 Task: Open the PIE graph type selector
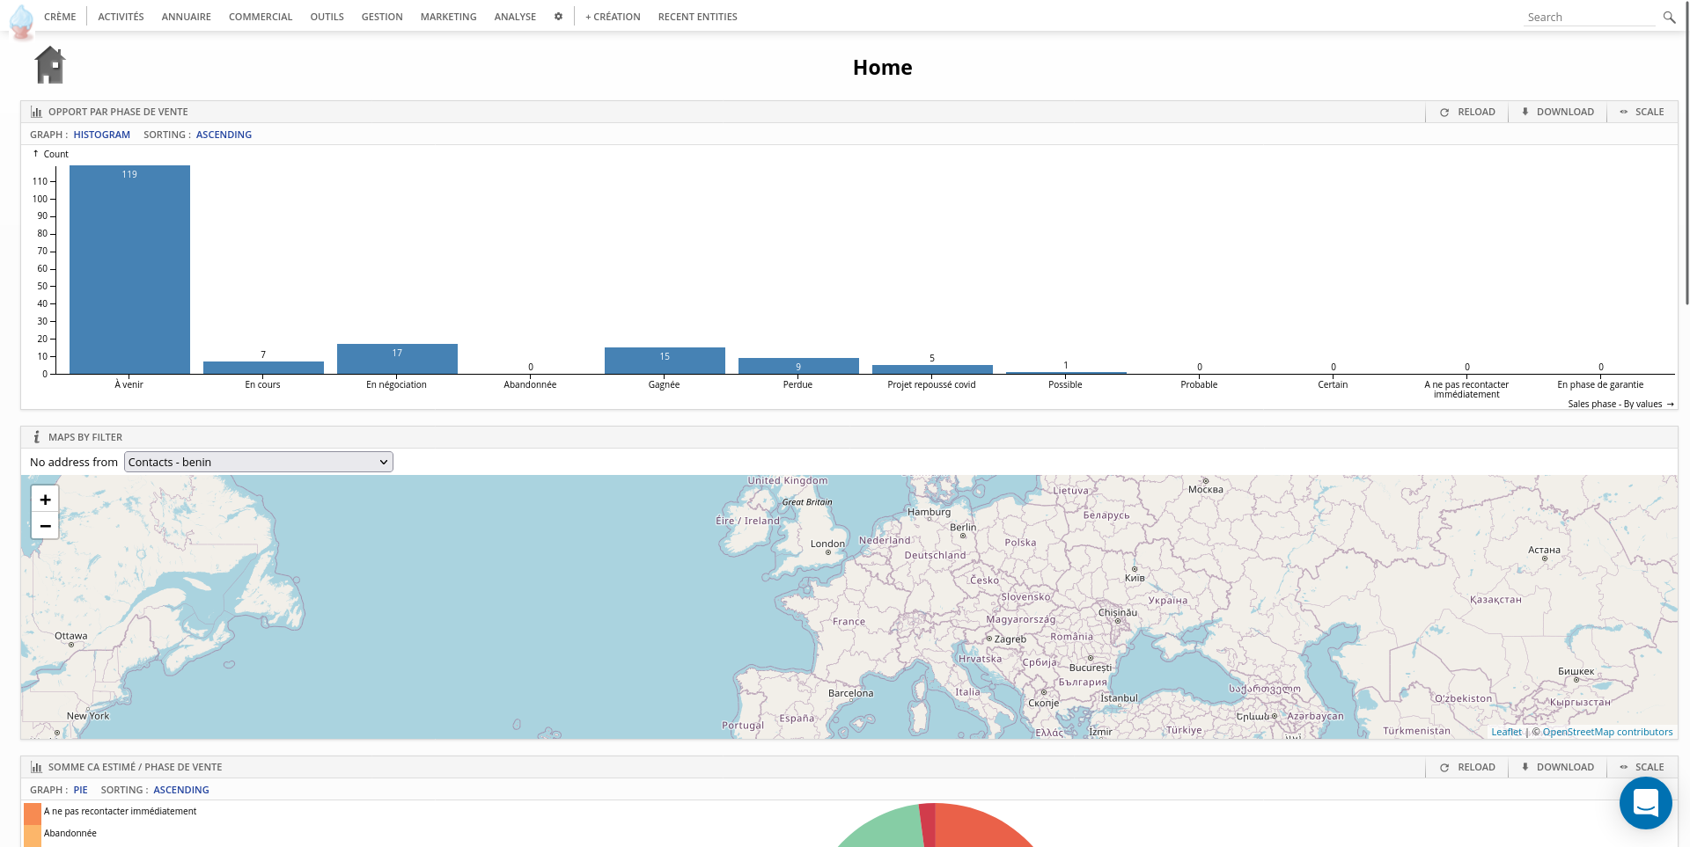point(80,790)
